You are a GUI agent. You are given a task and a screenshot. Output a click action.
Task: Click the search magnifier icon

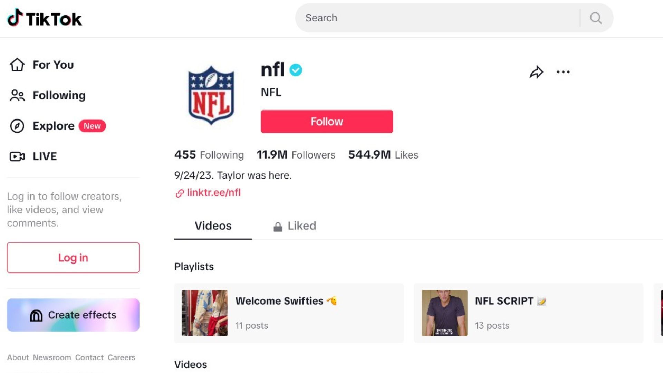point(596,18)
